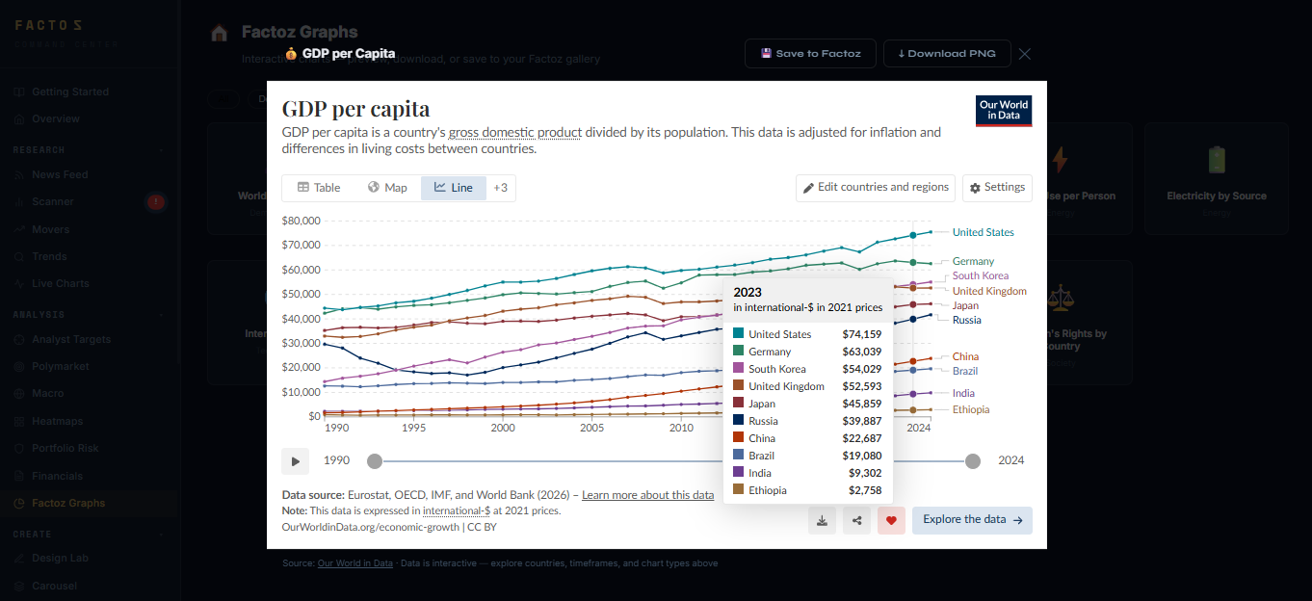Close the GDP per Capita modal
The height and width of the screenshot is (601, 1312).
[1025, 54]
